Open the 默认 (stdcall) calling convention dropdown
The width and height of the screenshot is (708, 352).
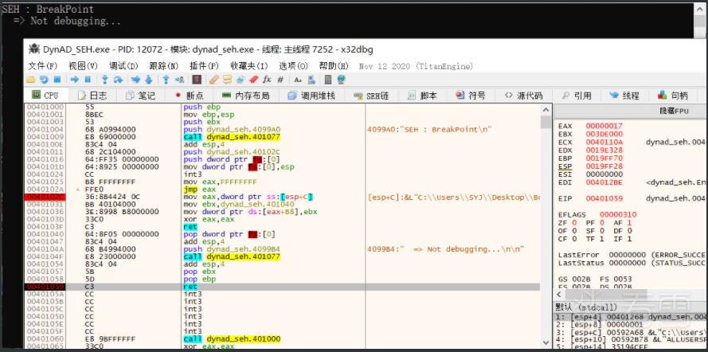tap(586, 307)
